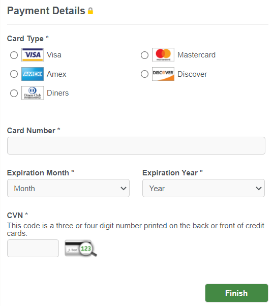Pick the Diners radio button
Screen dimensions: 273x306
click(x=14, y=93)
